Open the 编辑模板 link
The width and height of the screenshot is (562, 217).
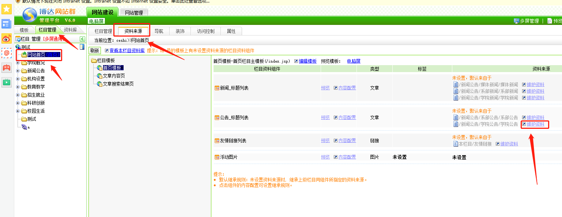(x=308, y=61)
